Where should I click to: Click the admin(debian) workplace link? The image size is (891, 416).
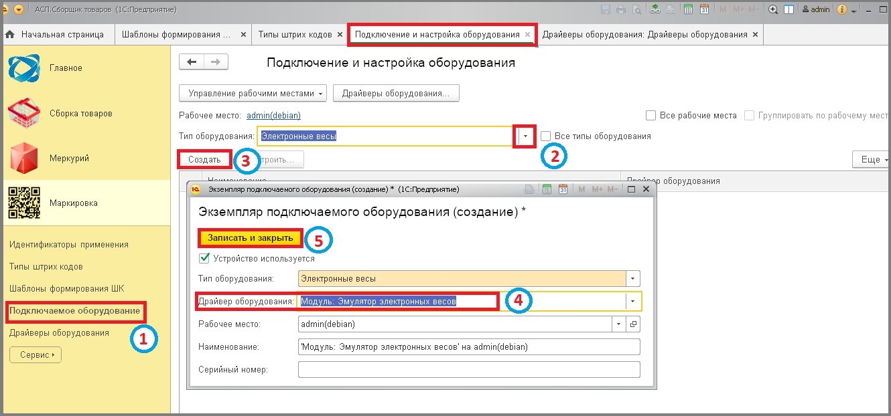point(274,116)
